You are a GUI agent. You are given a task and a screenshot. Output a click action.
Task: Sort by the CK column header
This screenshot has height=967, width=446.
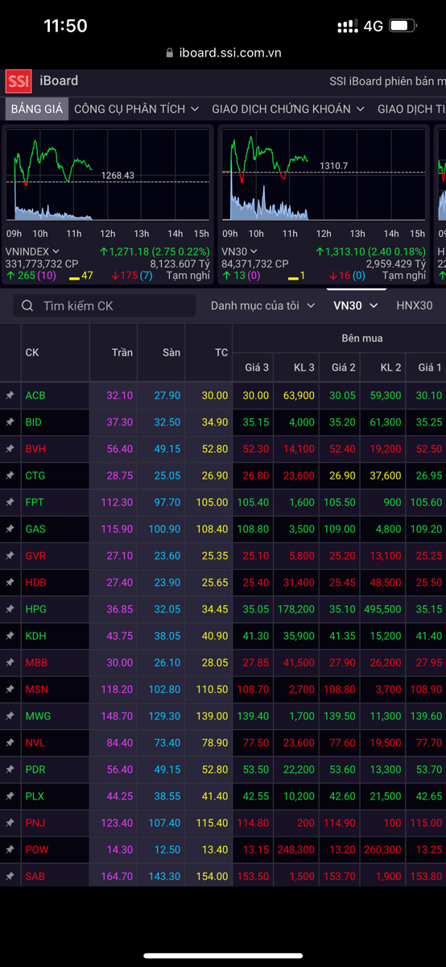pyautogui.click(x=32, y=352)
